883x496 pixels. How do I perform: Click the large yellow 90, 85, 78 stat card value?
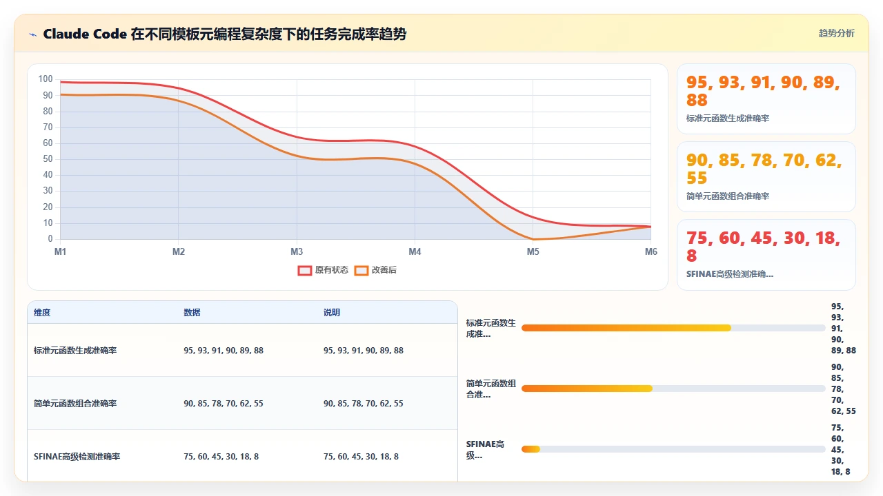pyautogui.click(x=764, y=169)
